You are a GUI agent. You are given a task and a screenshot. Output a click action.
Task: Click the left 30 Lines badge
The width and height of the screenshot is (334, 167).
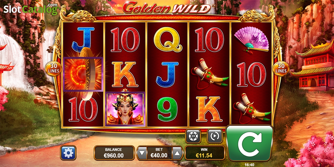tap(53, 68)
